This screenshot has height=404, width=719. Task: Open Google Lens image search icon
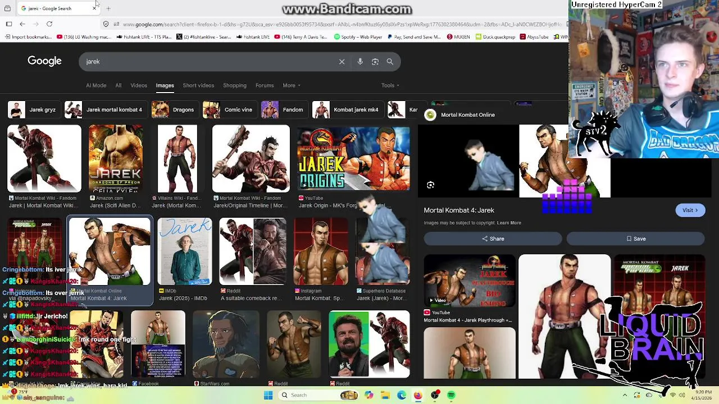(375, 62)
